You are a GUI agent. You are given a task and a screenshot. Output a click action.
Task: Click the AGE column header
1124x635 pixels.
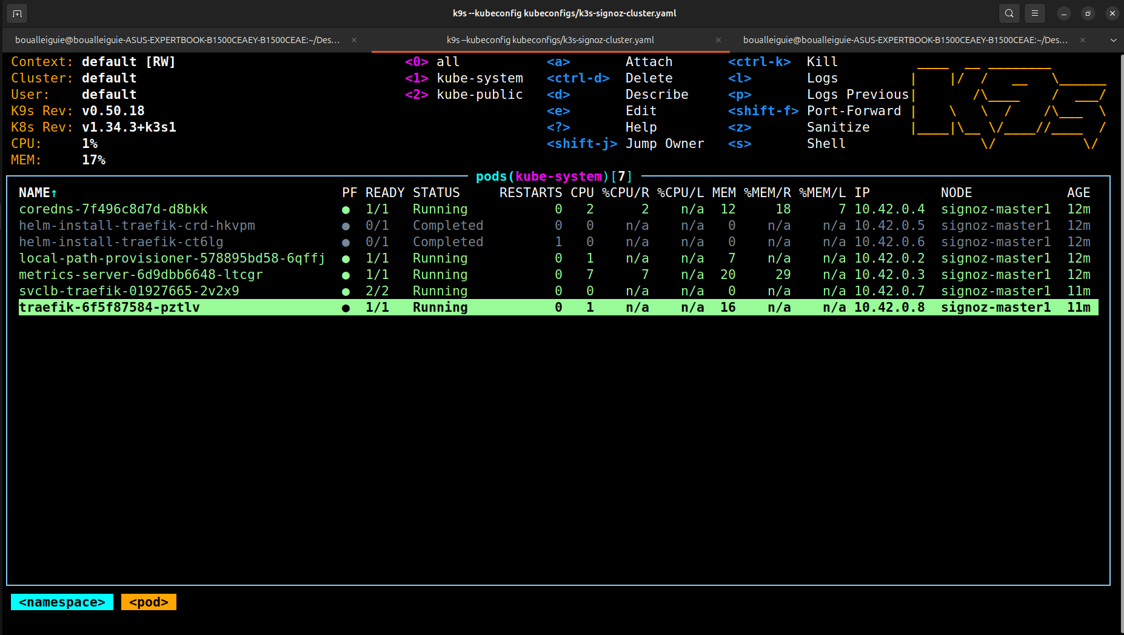point(1079,193)
